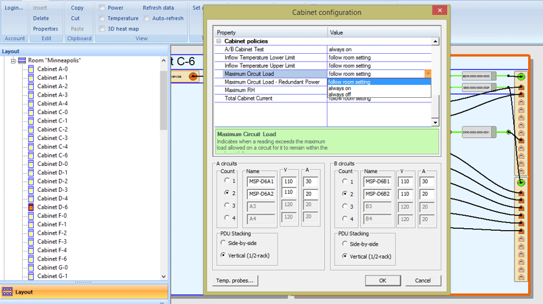Click the Value column header
543x304 pixels.
[384, 32]
